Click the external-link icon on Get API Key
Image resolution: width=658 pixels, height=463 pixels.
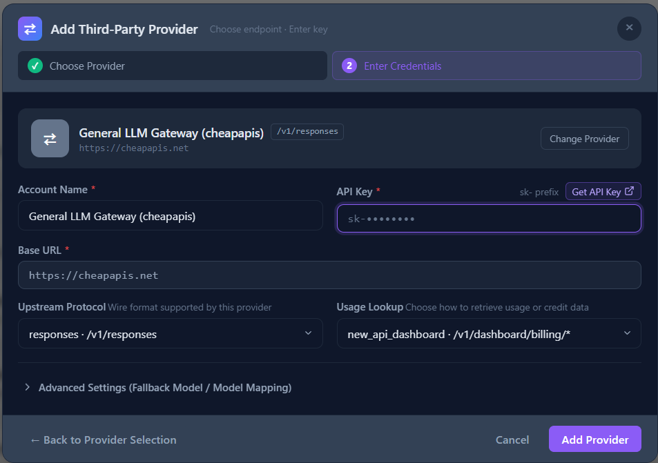tap(629, 191)
